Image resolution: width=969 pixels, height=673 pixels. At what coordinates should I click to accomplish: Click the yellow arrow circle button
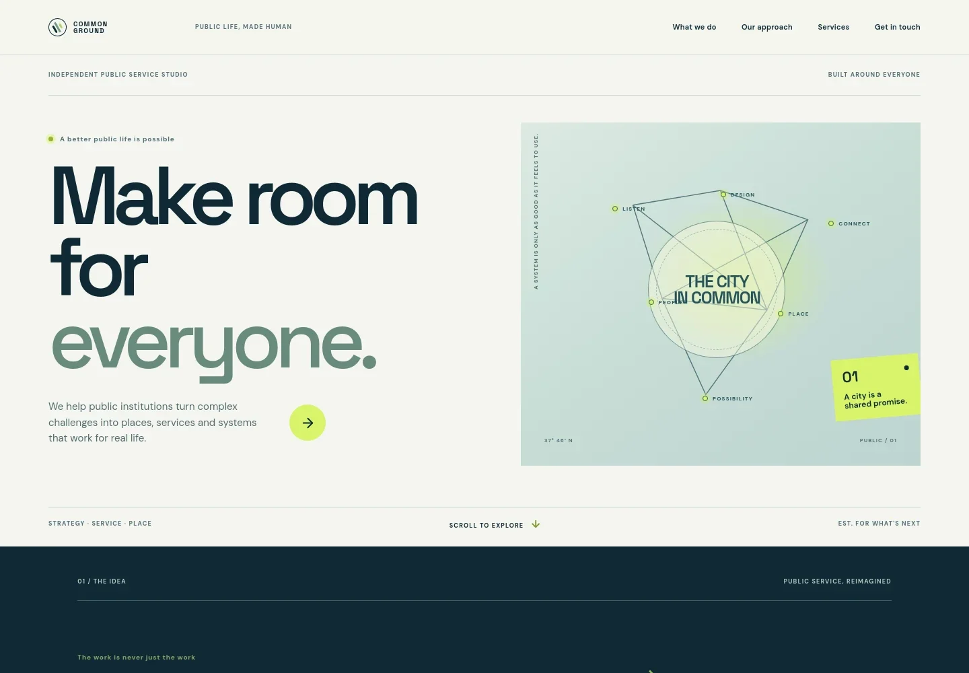(308, 423)
